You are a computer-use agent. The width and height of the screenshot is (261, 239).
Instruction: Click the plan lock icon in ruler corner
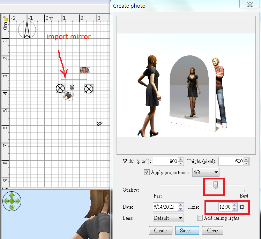[5, 18]
